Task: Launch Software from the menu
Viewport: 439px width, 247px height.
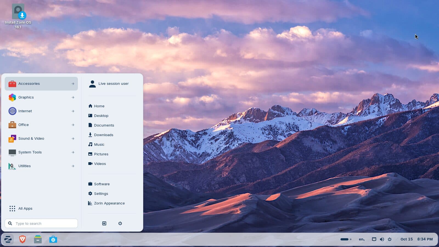Action: 112,184
